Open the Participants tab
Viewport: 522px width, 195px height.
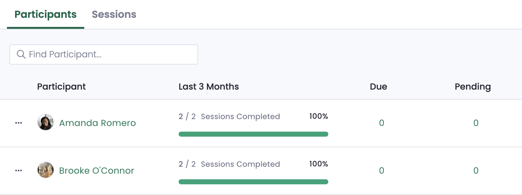pyautogui.click(x=46, y=14)
